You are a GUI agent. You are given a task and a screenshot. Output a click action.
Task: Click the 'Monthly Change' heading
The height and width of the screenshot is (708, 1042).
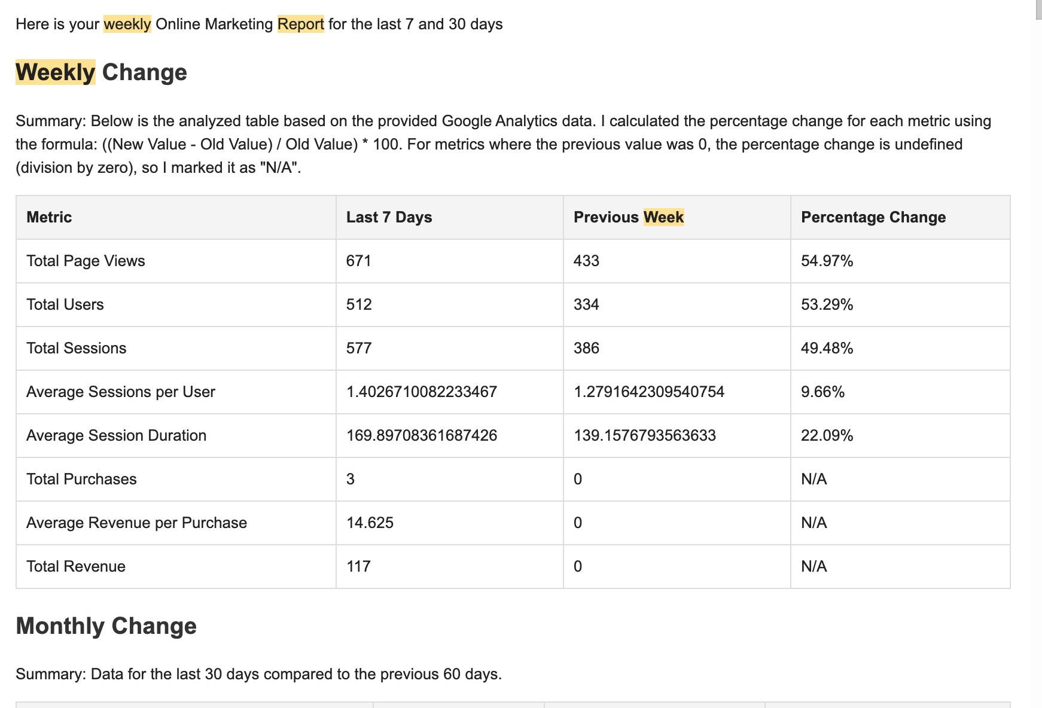click(x=106, y=626)
